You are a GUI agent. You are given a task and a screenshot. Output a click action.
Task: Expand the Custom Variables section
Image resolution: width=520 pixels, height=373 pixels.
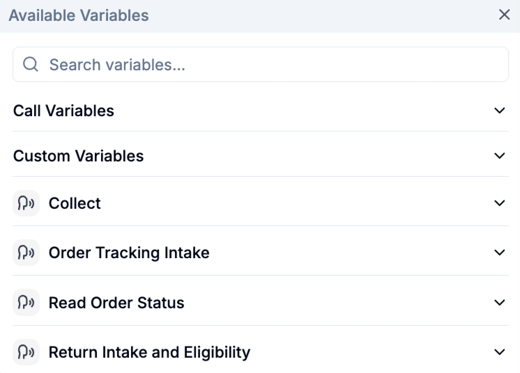(500, 156)
